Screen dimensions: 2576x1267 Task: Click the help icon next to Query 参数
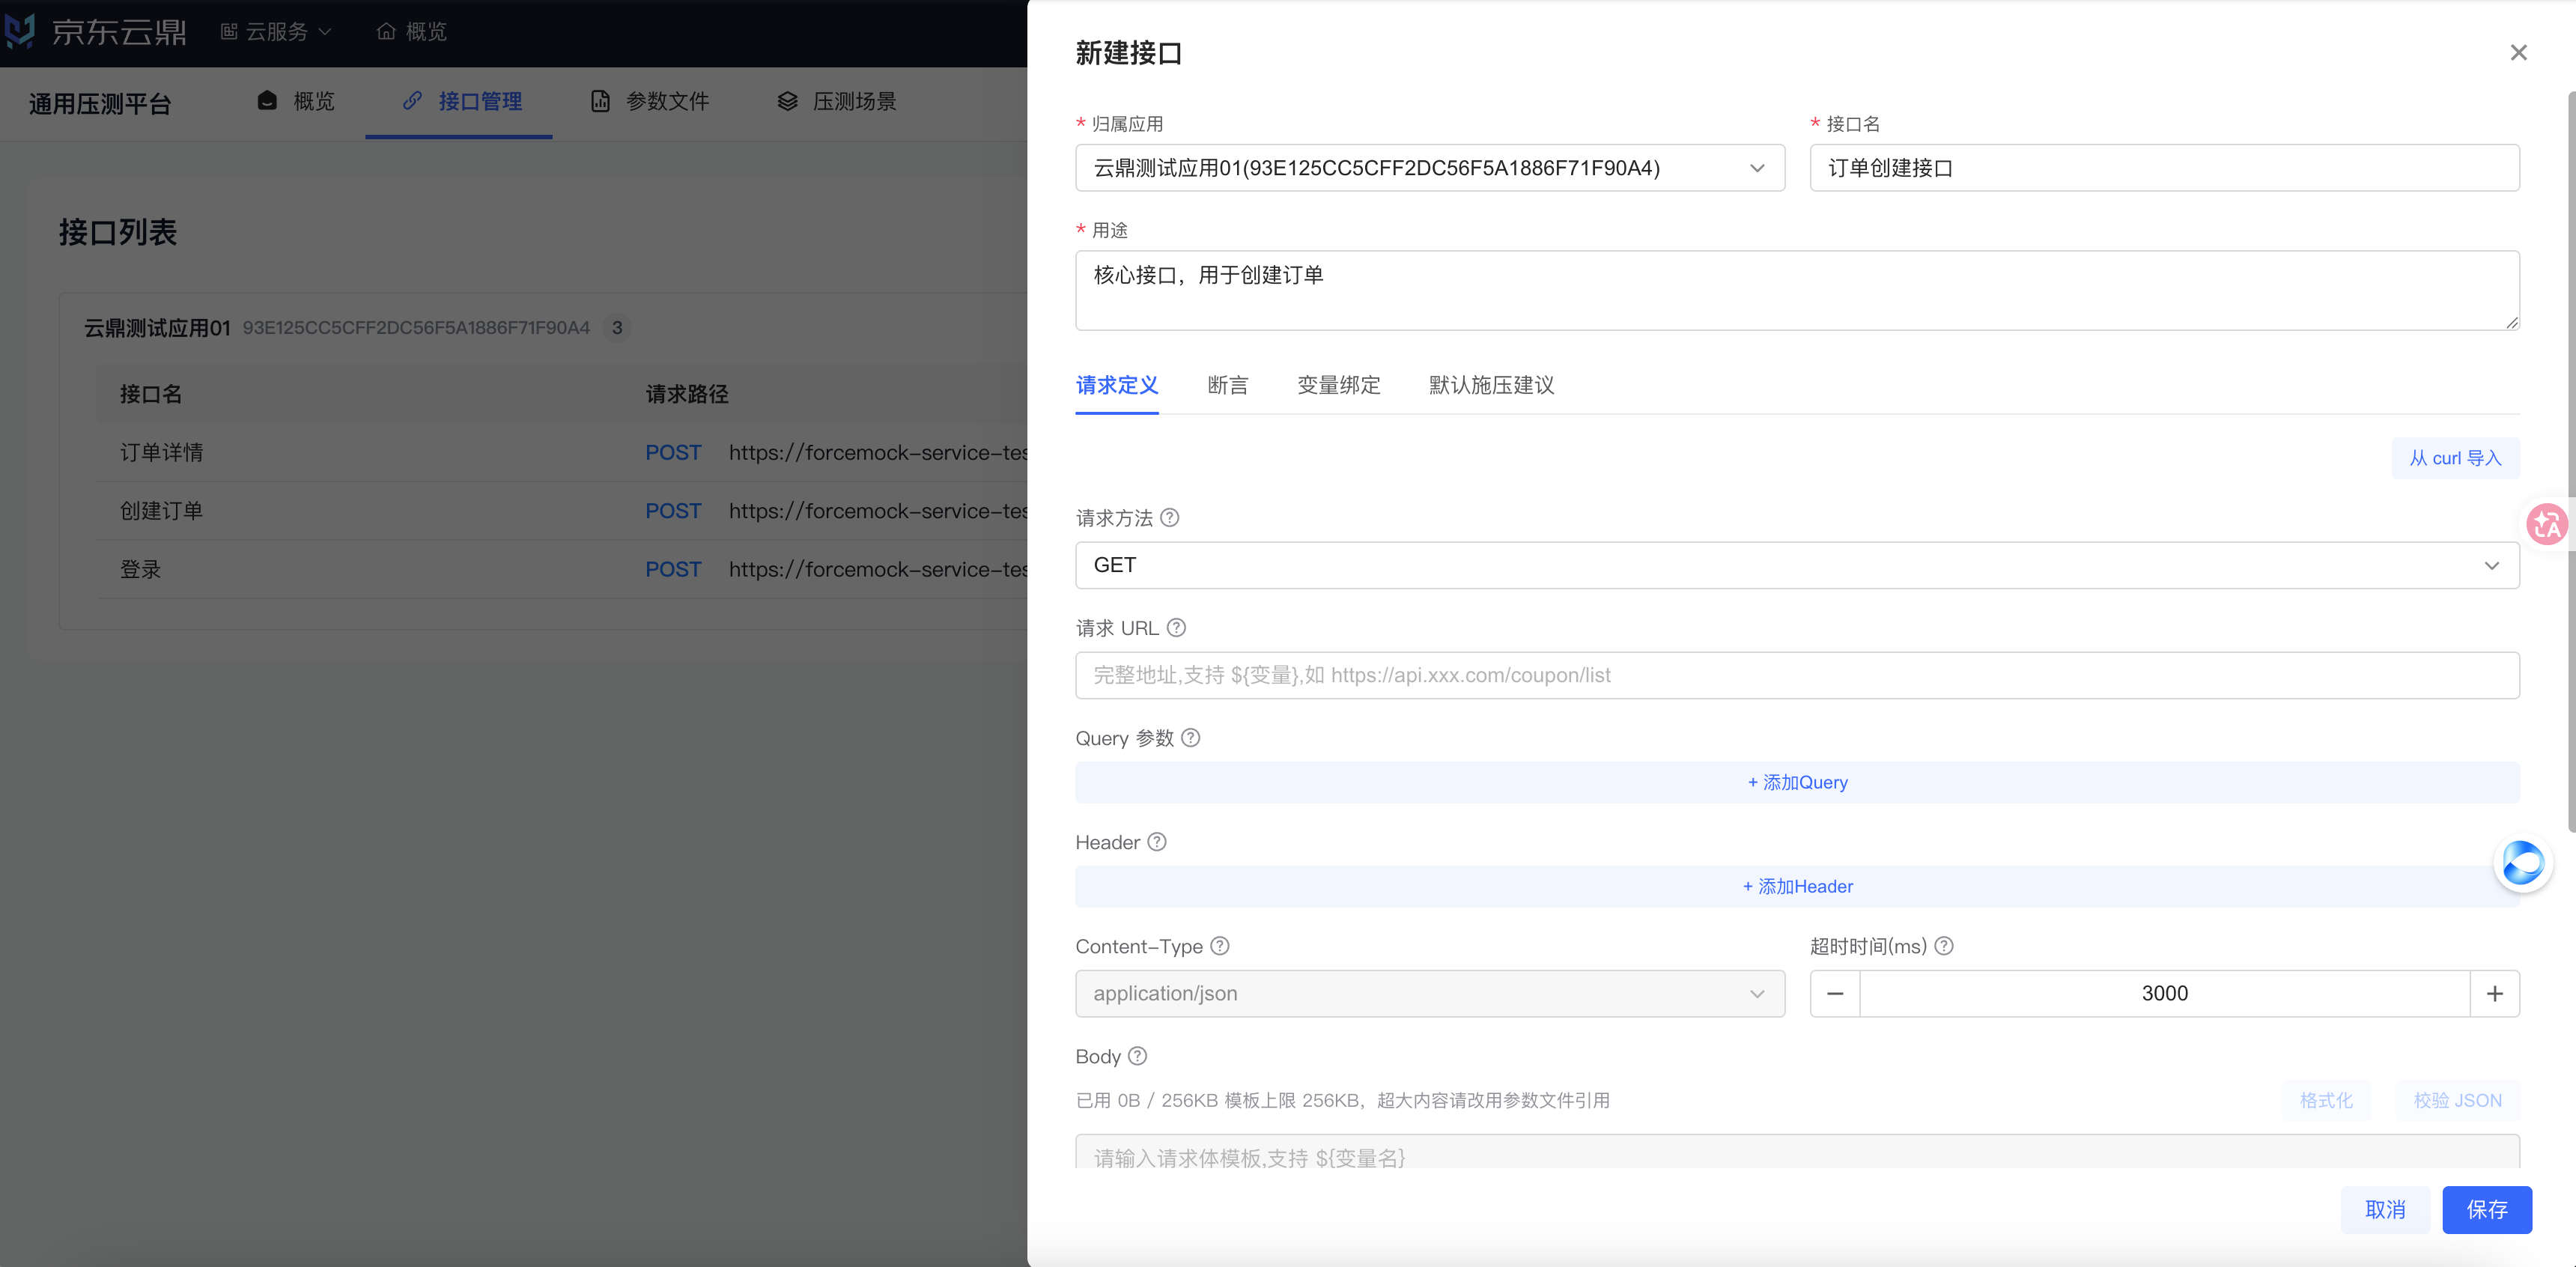pos(1190,737)
